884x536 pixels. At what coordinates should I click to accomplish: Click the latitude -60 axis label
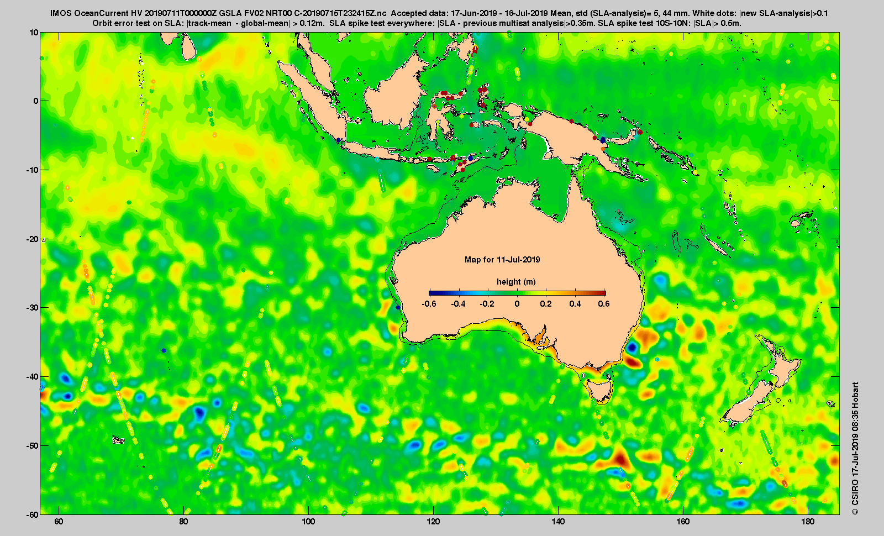click(x=32, y=514)
